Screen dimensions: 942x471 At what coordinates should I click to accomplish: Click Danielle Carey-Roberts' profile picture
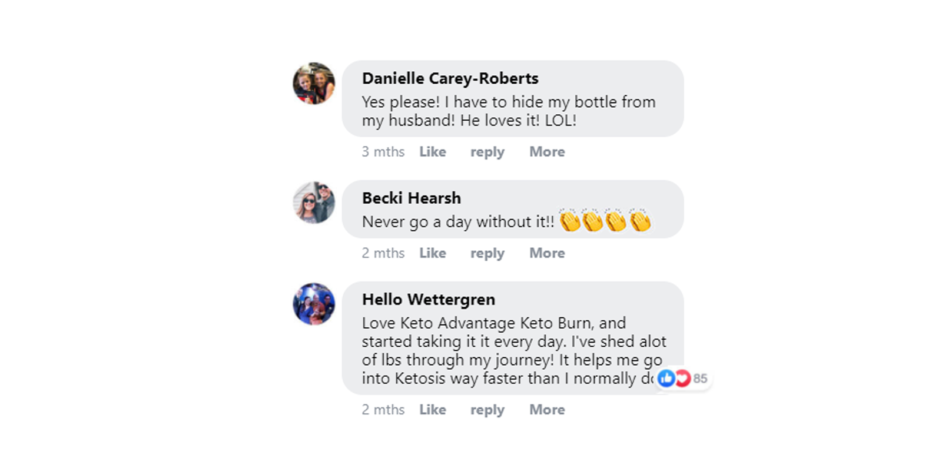click(x=314, y=84)
